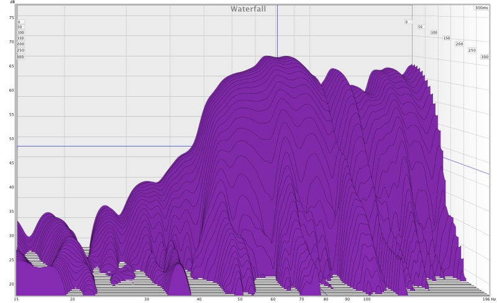Click the 150 marker on the depth axis
Viewport: 497px width, 303px height.
coord(447,38)
